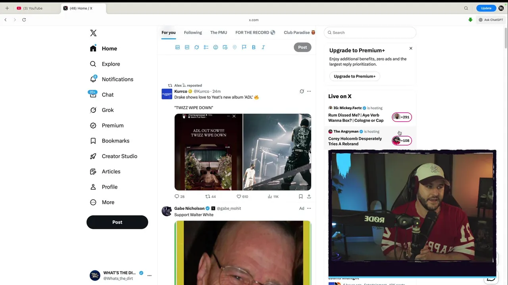
Task: Click the Upgrade to Premium+ button
Action: [354, 76]
